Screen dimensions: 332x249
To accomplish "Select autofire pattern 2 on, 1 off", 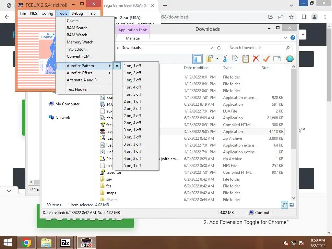I will pyautogui.click(x=136, y=101).
